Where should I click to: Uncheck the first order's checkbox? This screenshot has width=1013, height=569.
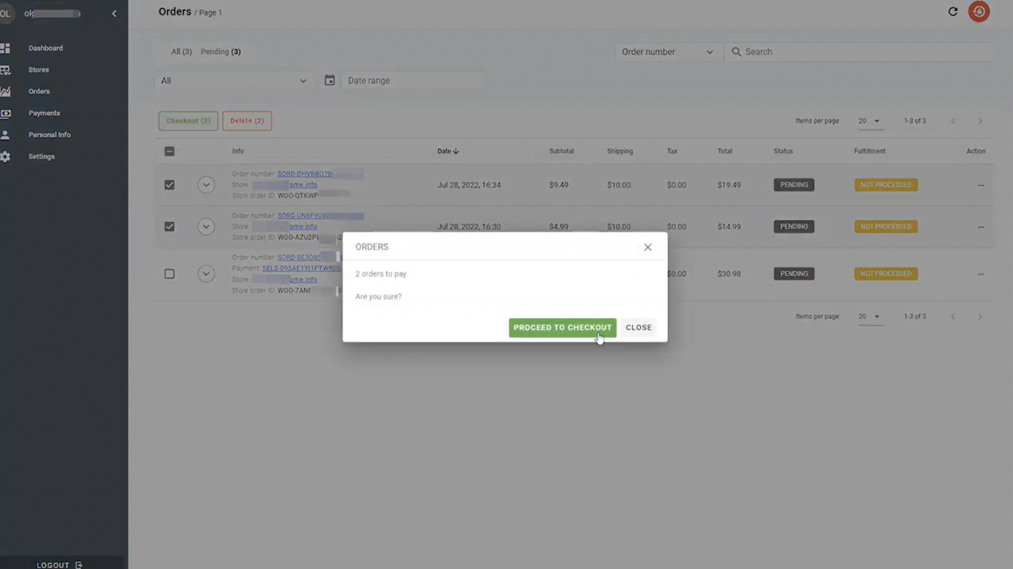(169, 185)
